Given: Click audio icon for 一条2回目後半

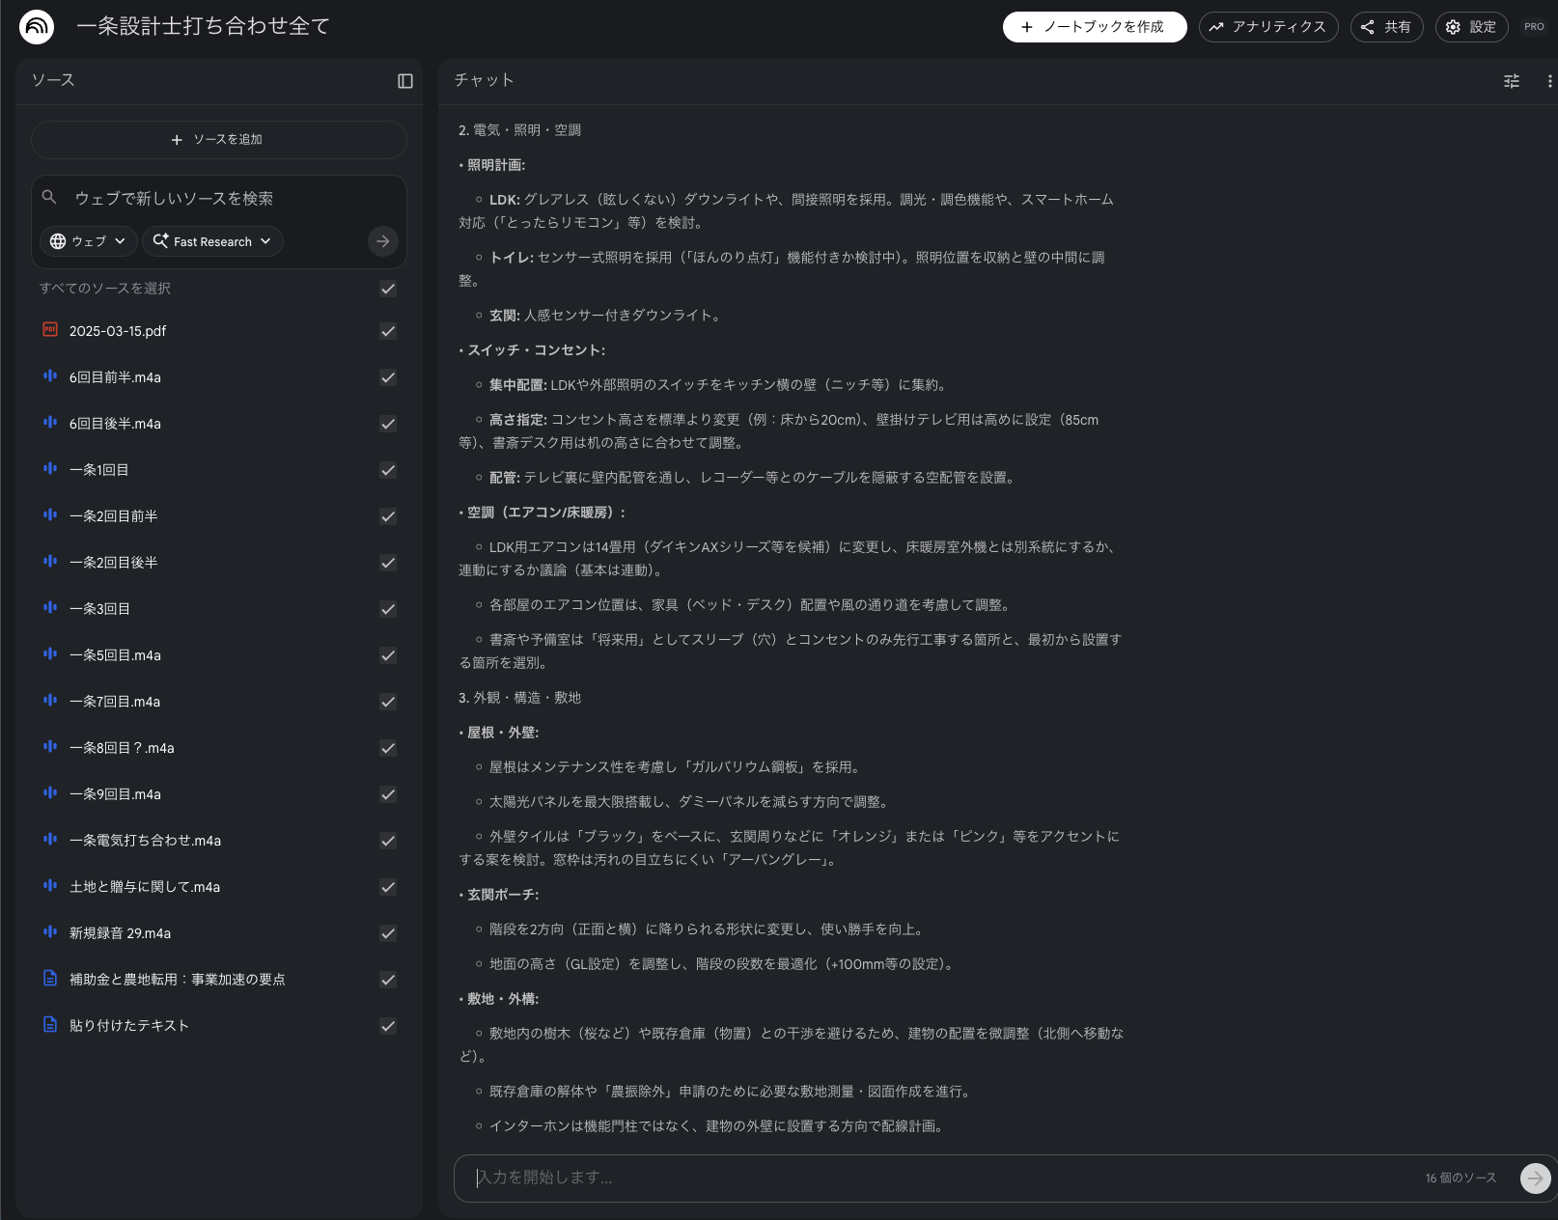Looking at the screenshot, I should point(50,562).
